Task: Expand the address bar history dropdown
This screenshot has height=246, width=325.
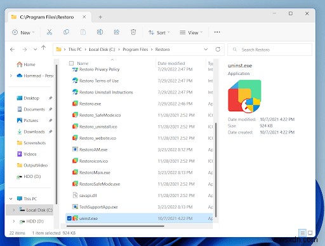Action: click(206, 50)
